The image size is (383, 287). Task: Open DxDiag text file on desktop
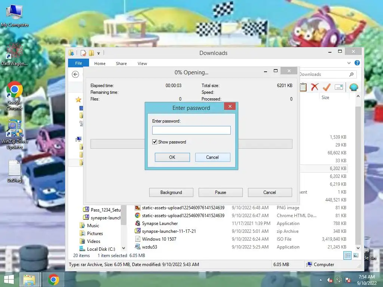pos(14,171)
